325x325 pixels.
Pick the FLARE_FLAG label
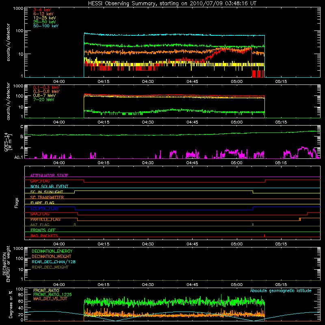tap(42, 203)
